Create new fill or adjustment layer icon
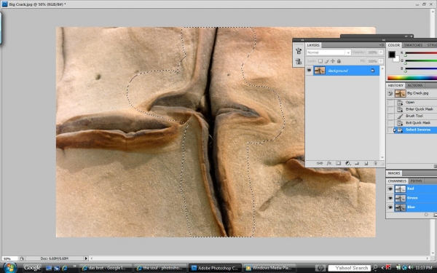The width and height of the screenshot is (437, 273). pyautogui.click(x=347, y=163)
